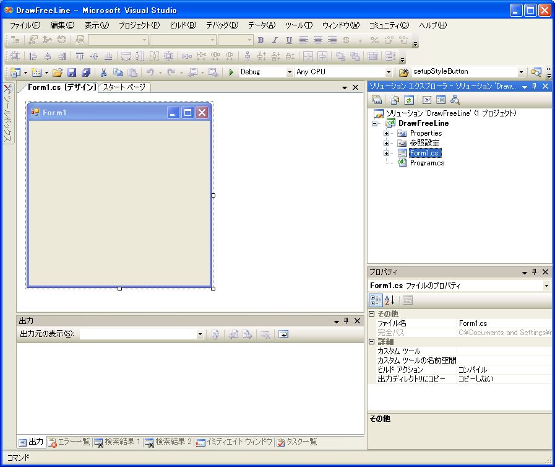Viewport: 555px width, 467px height.
Task: Select Program.cs in Solution Explorer
Action: tap(427, 163)
